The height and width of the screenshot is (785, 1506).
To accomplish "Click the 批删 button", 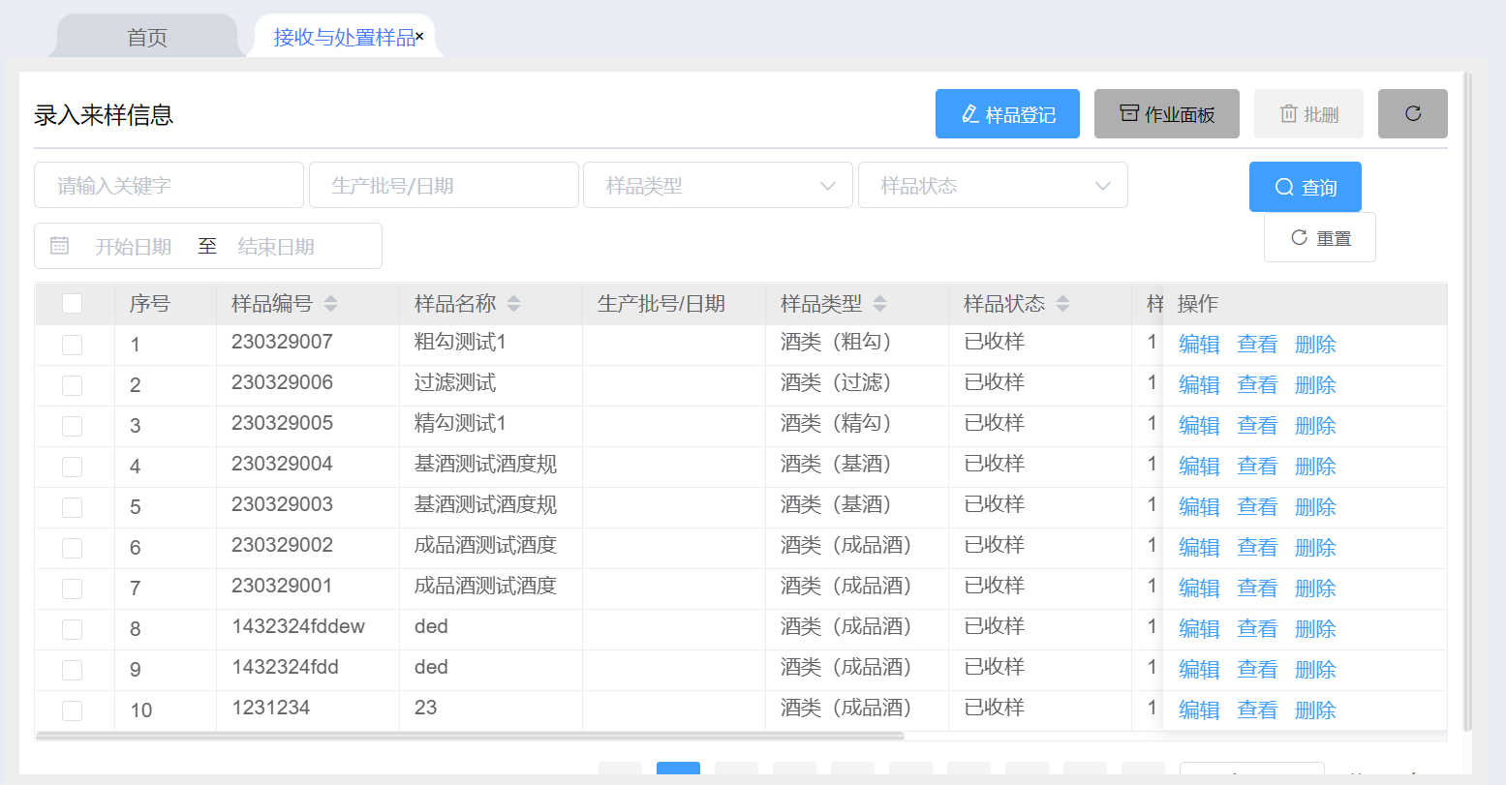I will point(1308,114).
